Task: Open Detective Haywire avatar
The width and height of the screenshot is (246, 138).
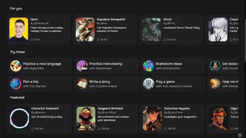Action: pyautogui.click(x=152, y=118)
